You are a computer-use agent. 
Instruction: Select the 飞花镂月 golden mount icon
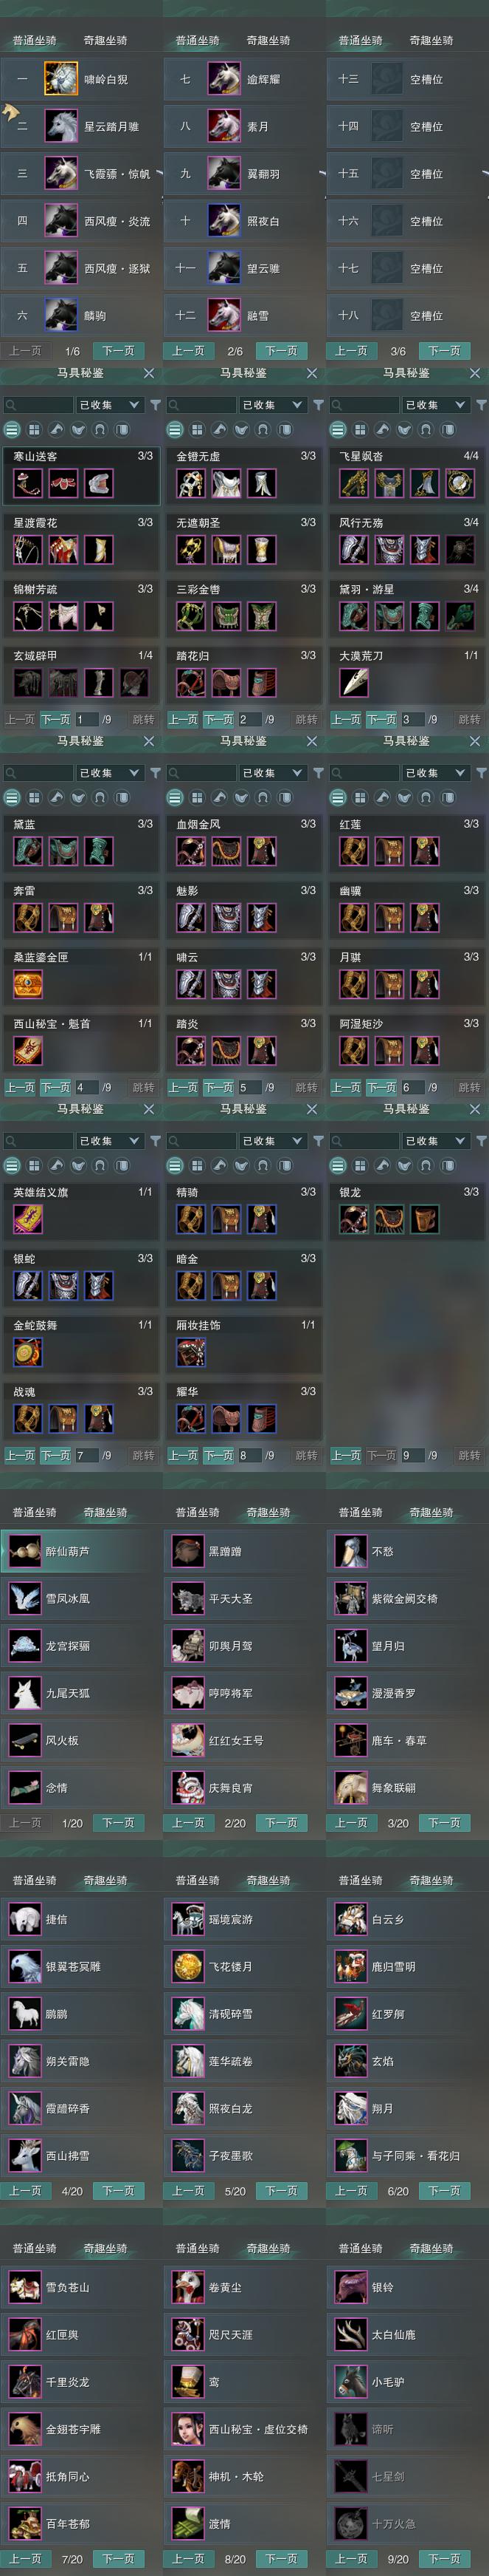pos(187,1966)
